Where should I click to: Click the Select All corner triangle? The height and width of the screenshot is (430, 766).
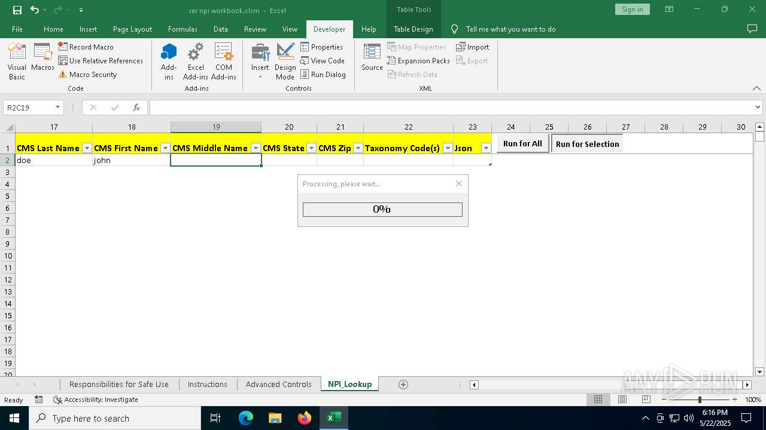(9, 127)
